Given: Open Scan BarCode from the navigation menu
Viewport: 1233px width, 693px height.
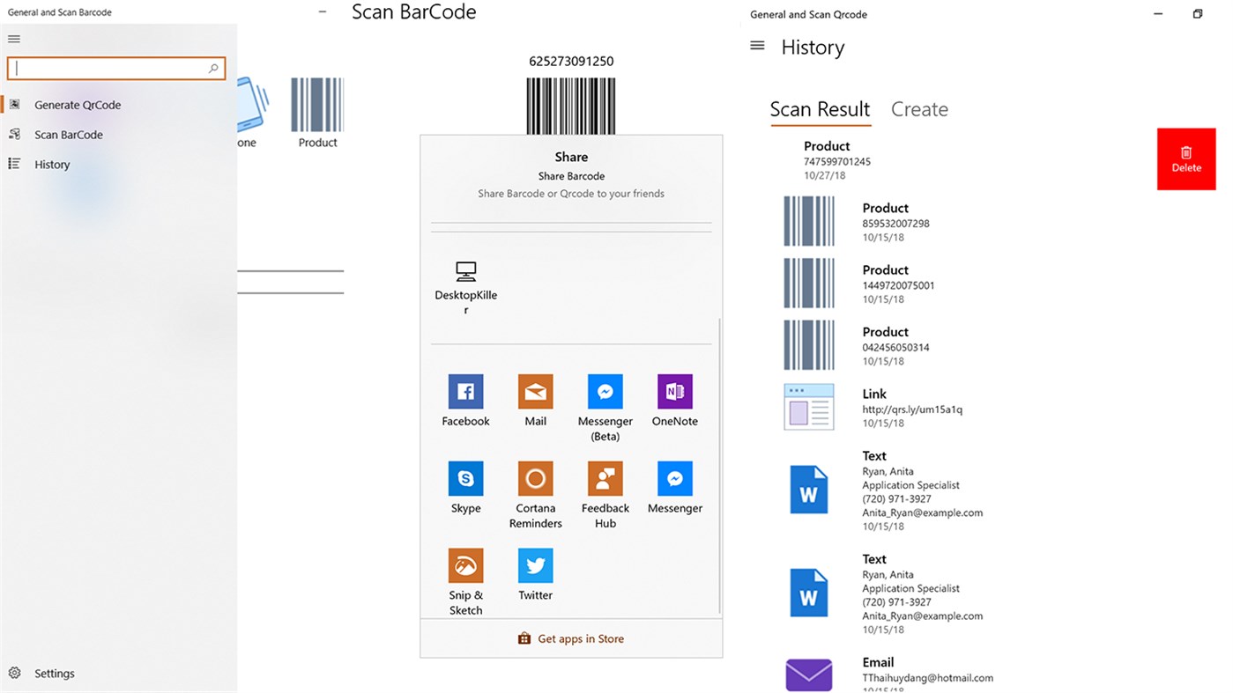Looking at the screenshot, I should pos(70,134).
